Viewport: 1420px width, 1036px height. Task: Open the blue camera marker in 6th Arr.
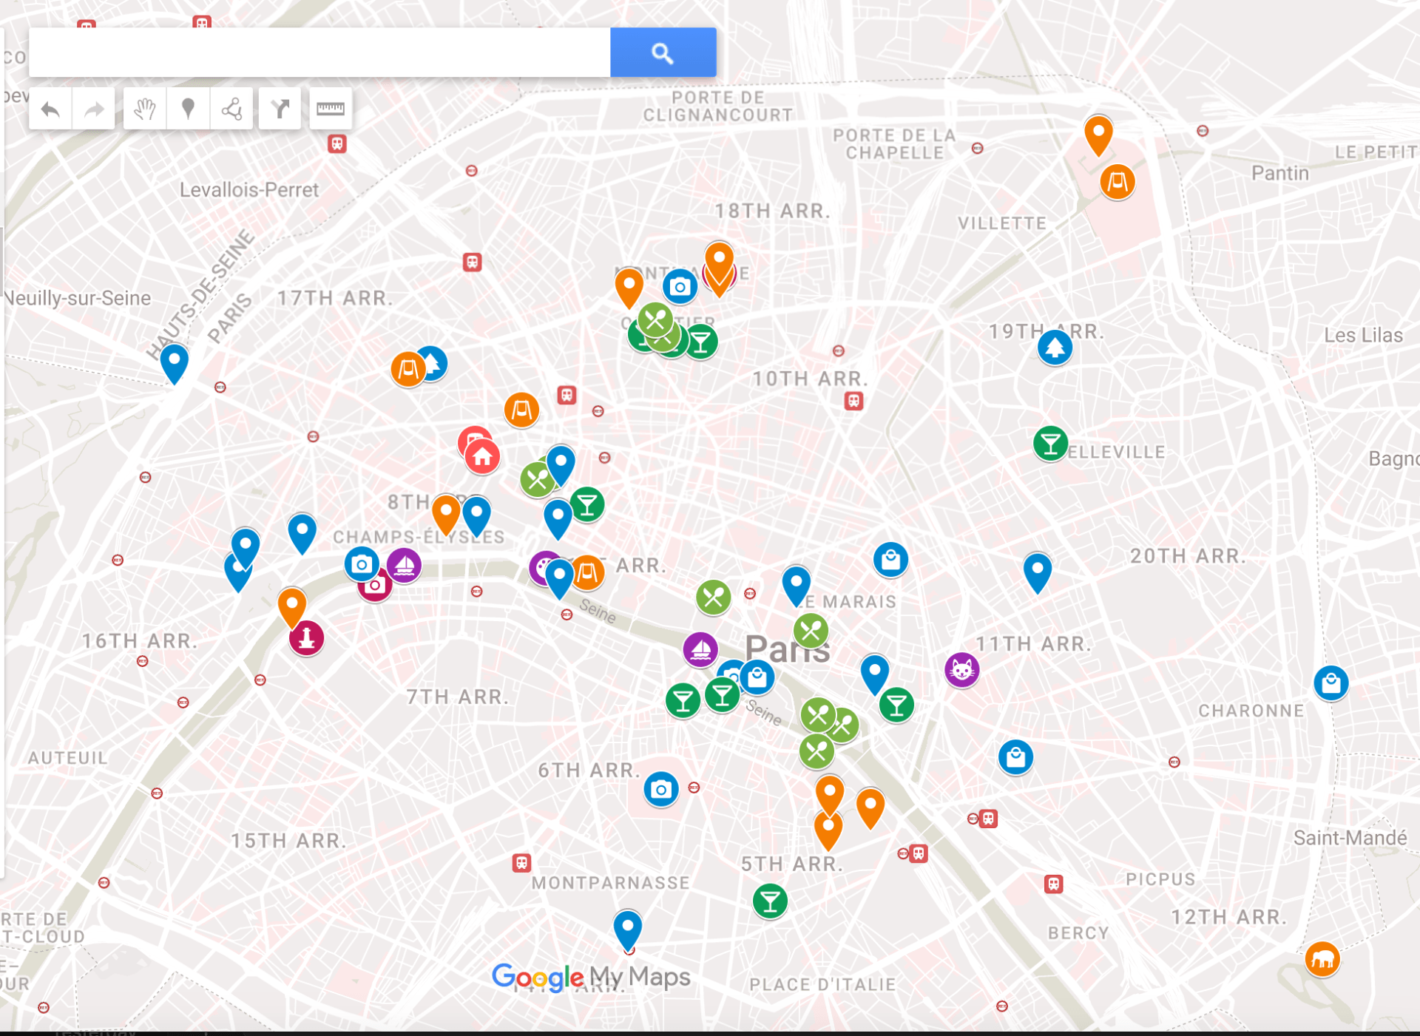tap(660, 790)
